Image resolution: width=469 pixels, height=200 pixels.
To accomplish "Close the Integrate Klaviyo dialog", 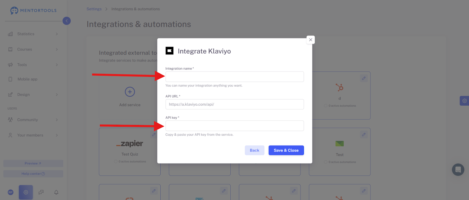I will point(311,40).
